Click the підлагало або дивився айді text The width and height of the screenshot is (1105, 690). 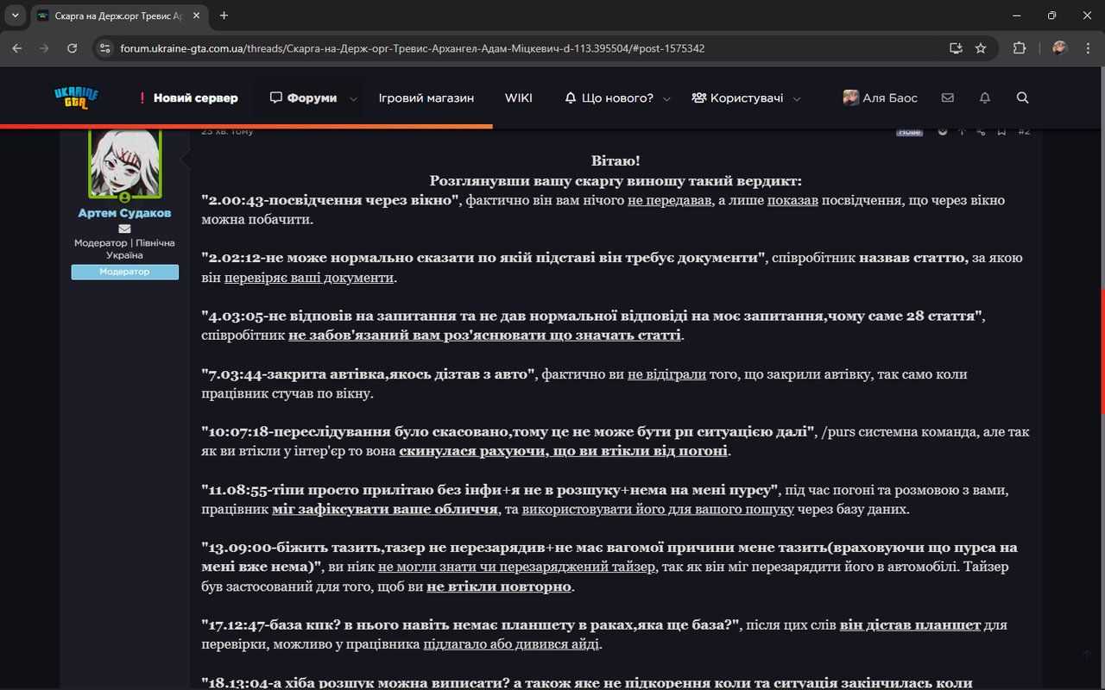[513, 644]
